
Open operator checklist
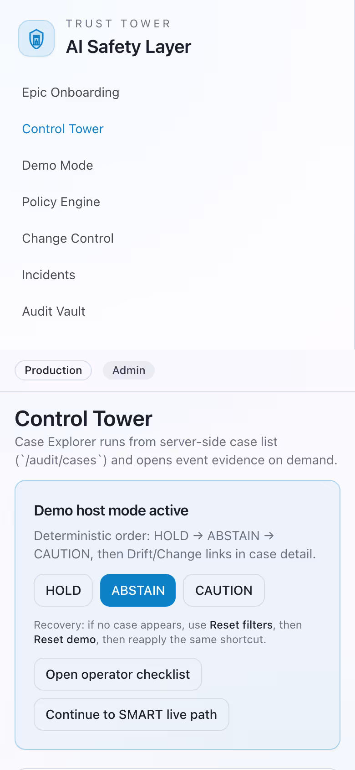(x=117, y=674)
